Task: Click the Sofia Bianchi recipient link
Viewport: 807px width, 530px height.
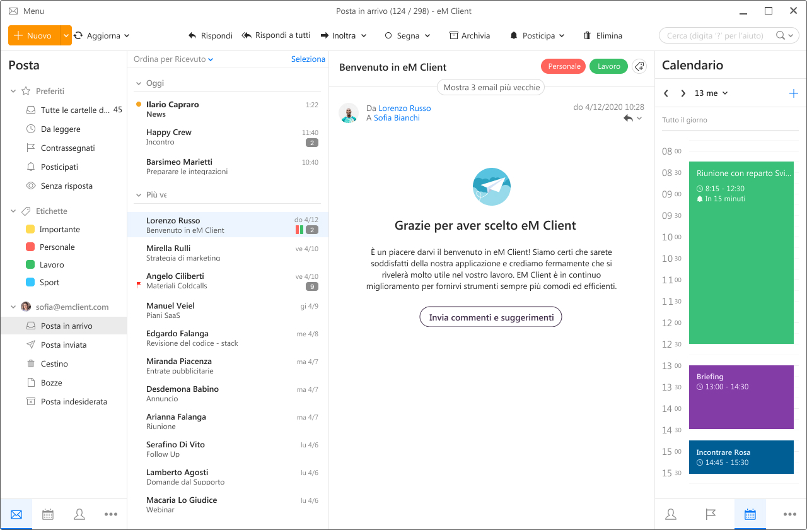Action: pos(397,118)
